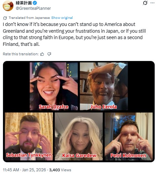Viewport: 158px width, 175px height.
Task: Open the Kaisa Garedew photo
Action: [79, 137]
